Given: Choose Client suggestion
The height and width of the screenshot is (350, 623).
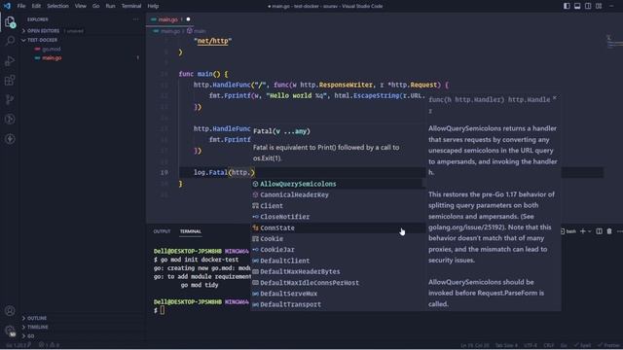Looking at the screenshot, I should pyautogui.click(x=338, y=205).
